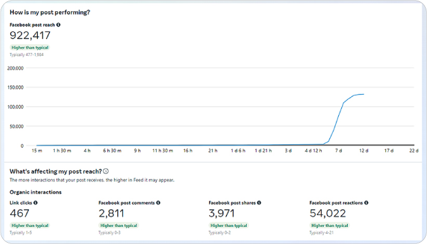Click the Typically 1-5 text
Viewport: 427px width, 244px height.
click(21, 233)
